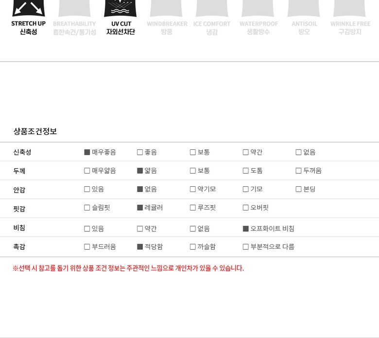Check the 매우좋음 box for 신축성
379x338 pixels.
87,152
